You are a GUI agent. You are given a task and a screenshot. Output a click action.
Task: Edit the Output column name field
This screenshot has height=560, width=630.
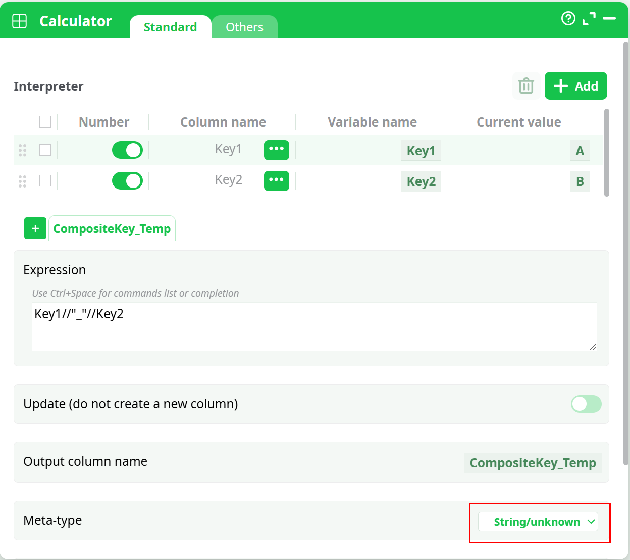click(x=533, y=463)
